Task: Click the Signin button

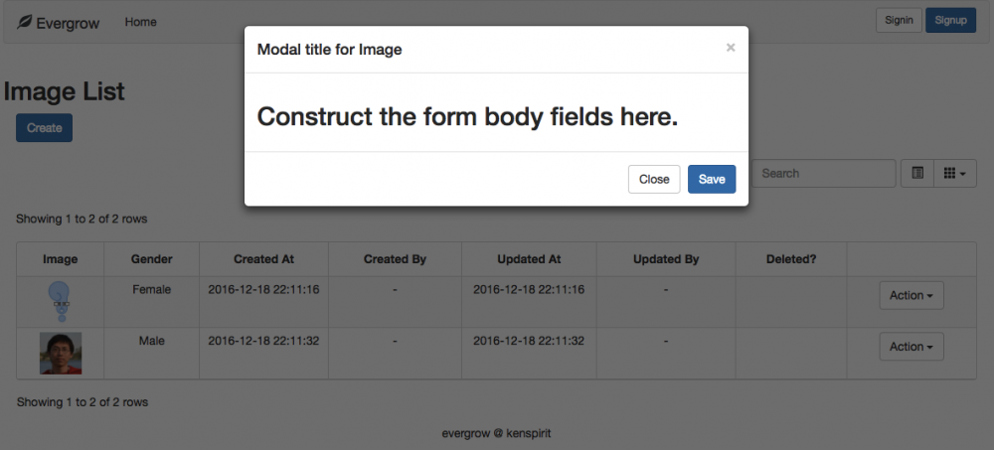Action: [899, 20]
